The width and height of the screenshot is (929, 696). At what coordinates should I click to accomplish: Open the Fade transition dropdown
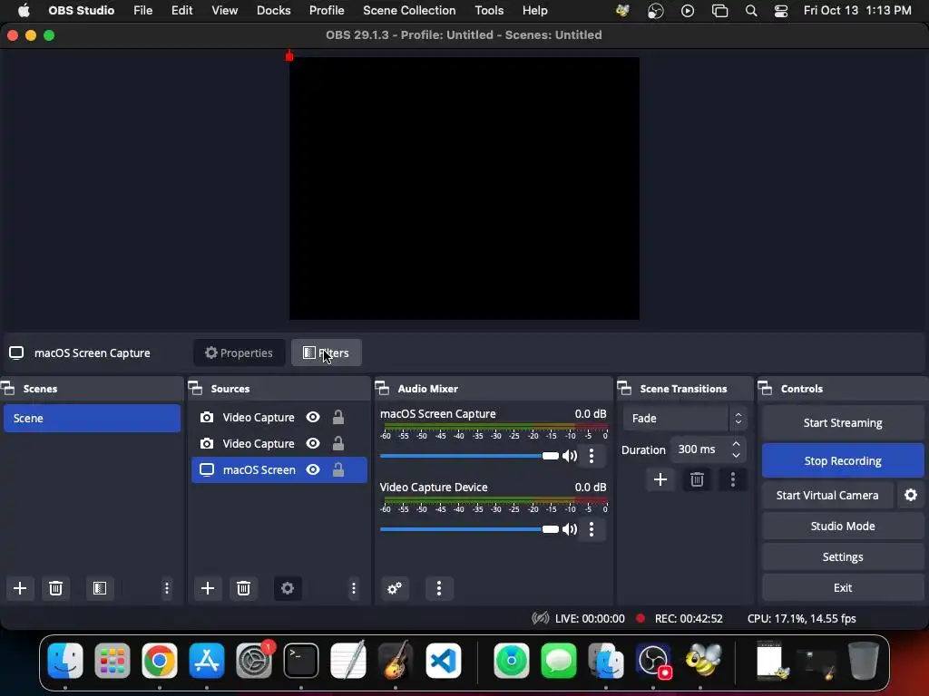[x=685, y=419]
